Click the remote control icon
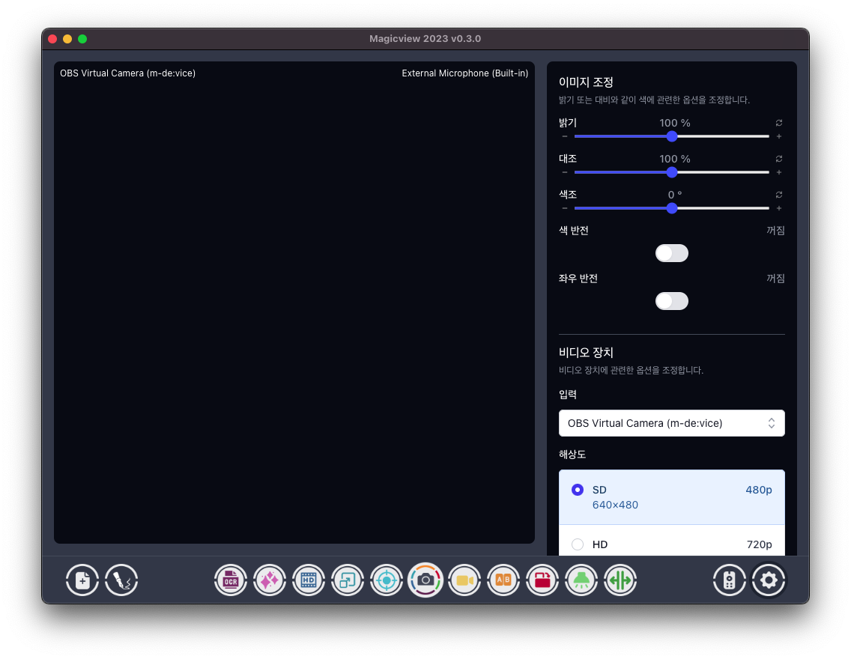Image resolution: width=851 pixels, height=659 pixels. point(730,580)
